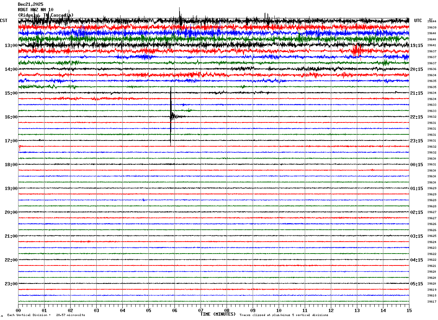Click the UTC timezone label
The width and height of the screenshot is (438, 320).
[x=418, y=21]
